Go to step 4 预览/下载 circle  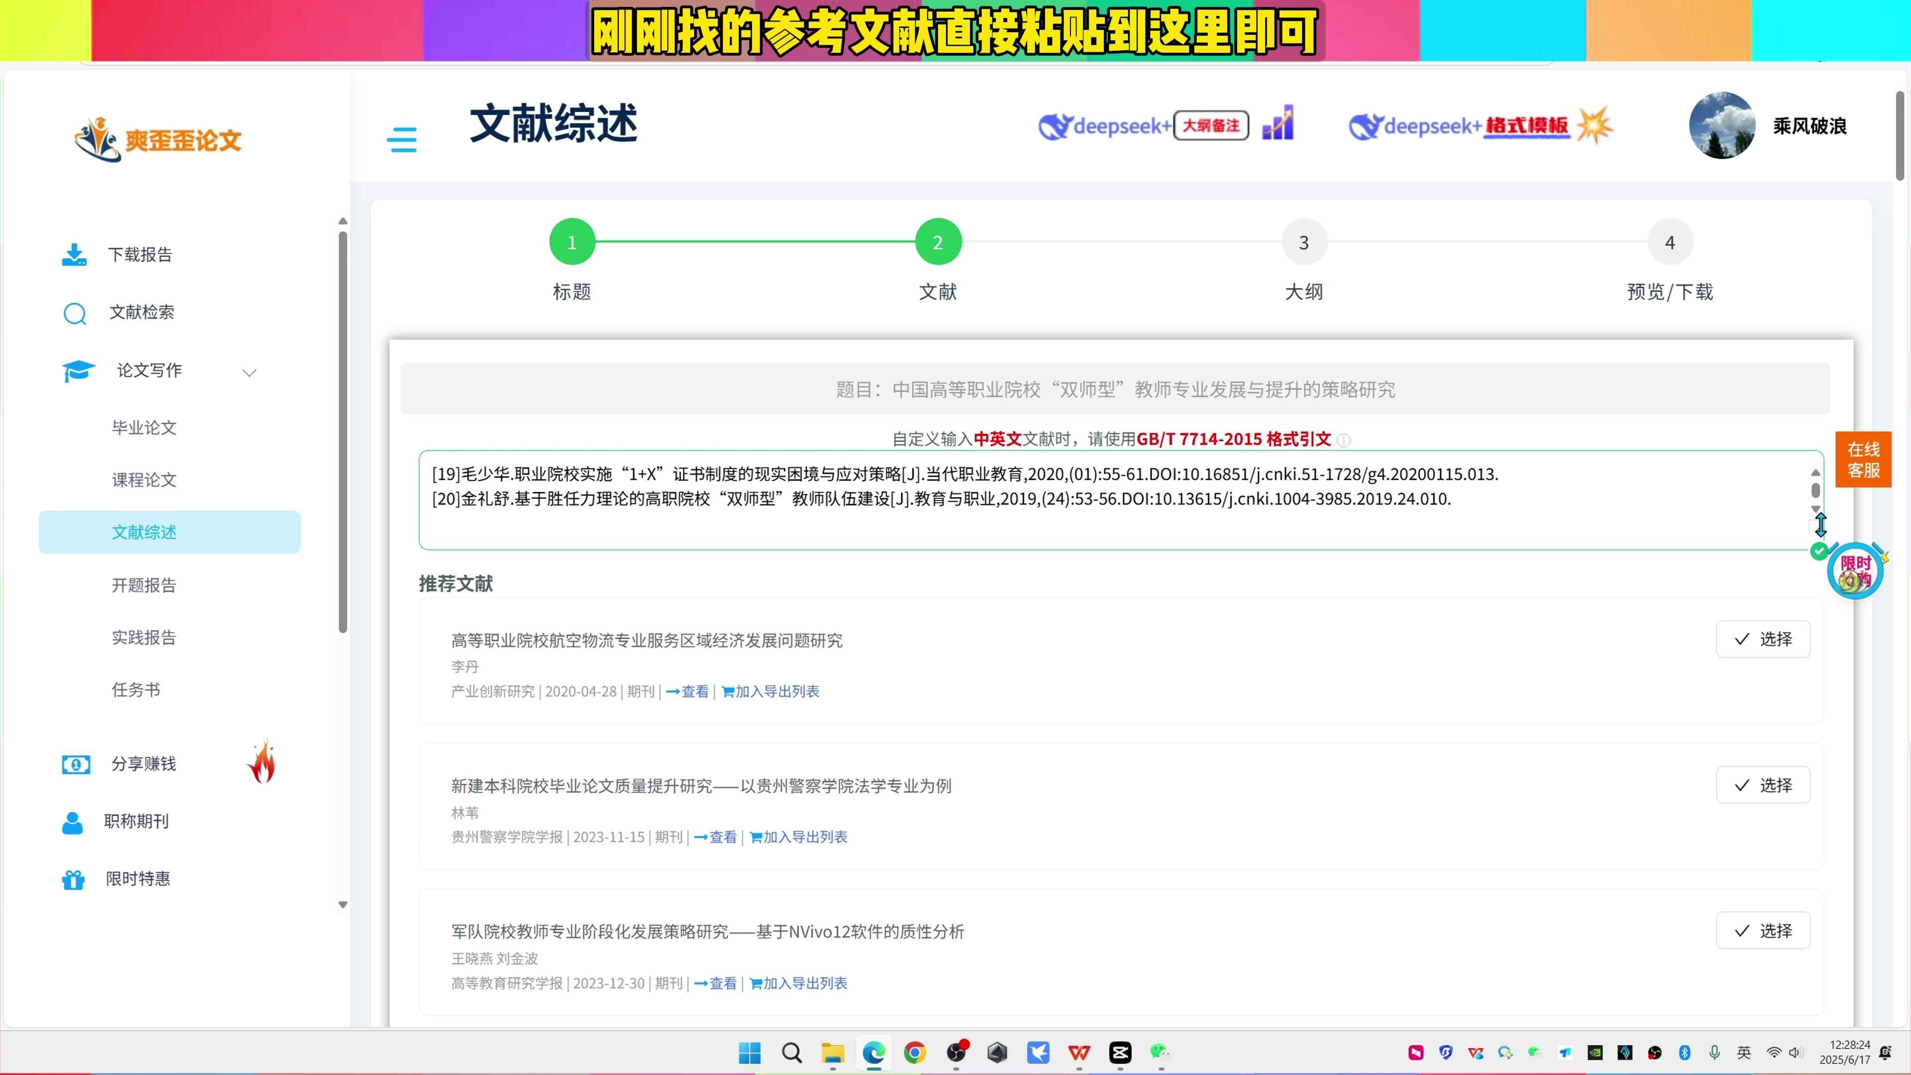tap(1669, 242)
